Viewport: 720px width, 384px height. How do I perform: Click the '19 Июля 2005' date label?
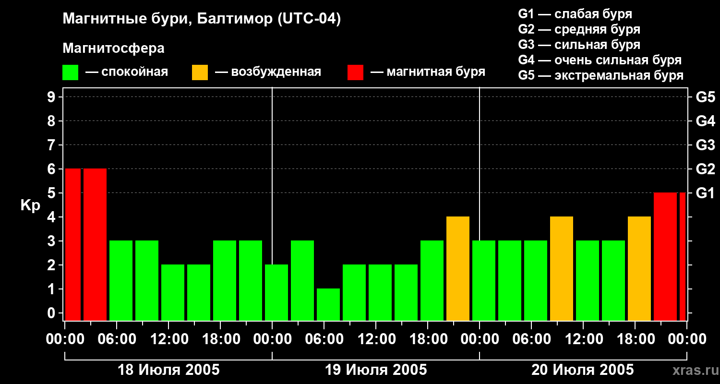coord(376,370)
